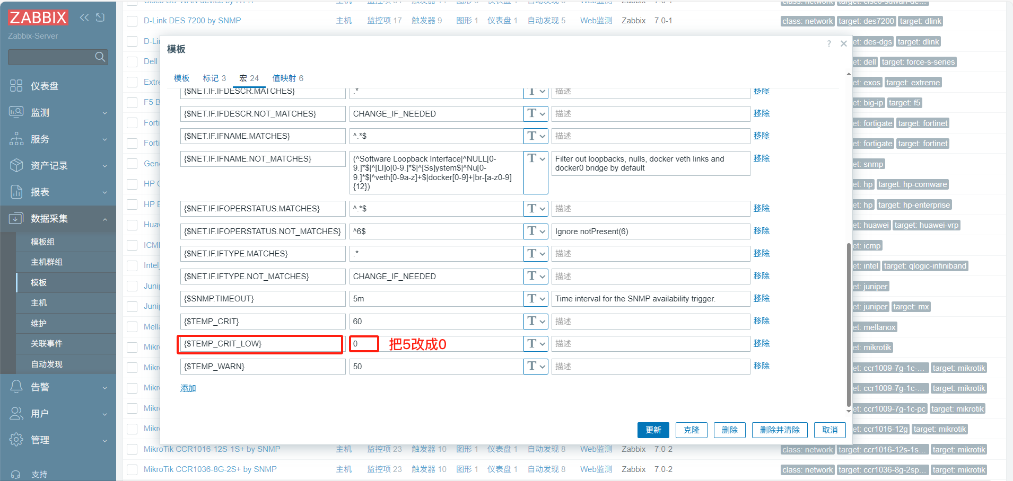Click the 删除并清除 button
This screenshot has width=1013, height=481.
pyautogui.click(x=780, y=430)
